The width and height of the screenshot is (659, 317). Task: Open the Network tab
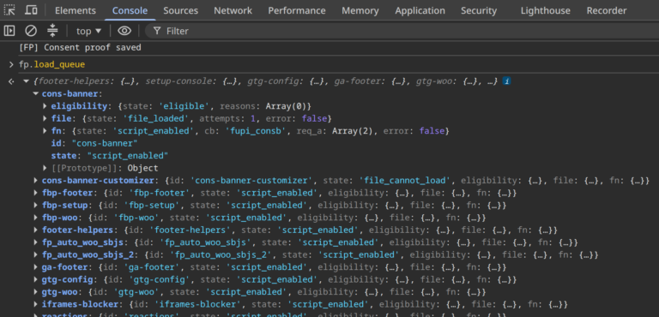233,10
